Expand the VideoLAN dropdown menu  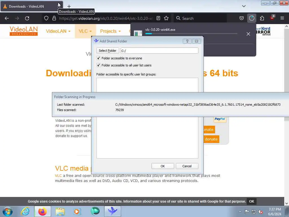[58, 31]
